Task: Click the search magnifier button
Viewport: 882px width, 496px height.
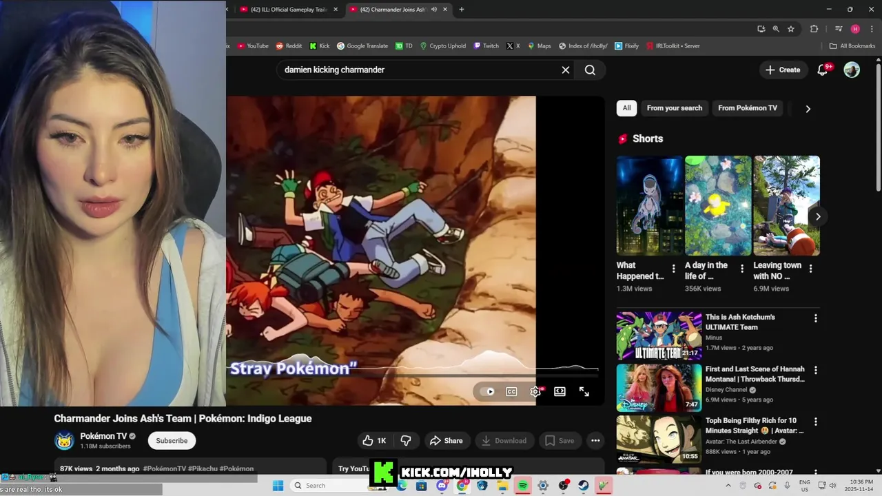Action: pyautogui.click(x=590, y=70)
